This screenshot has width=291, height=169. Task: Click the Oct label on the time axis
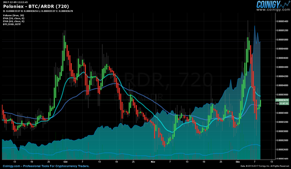65,162
